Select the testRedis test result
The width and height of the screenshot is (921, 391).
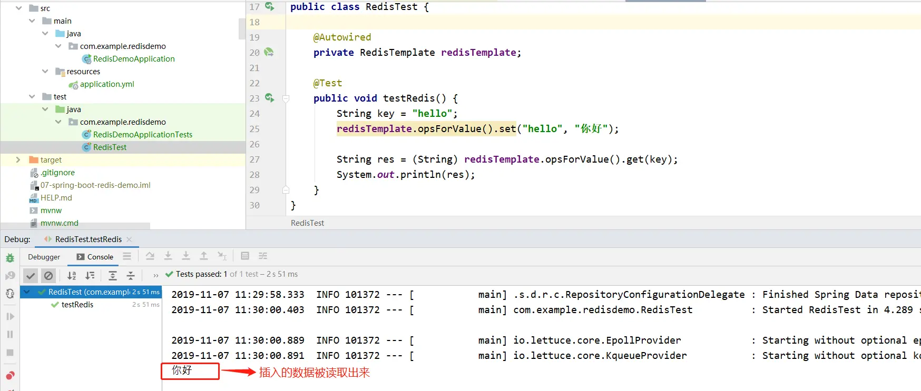click(77, 305)
